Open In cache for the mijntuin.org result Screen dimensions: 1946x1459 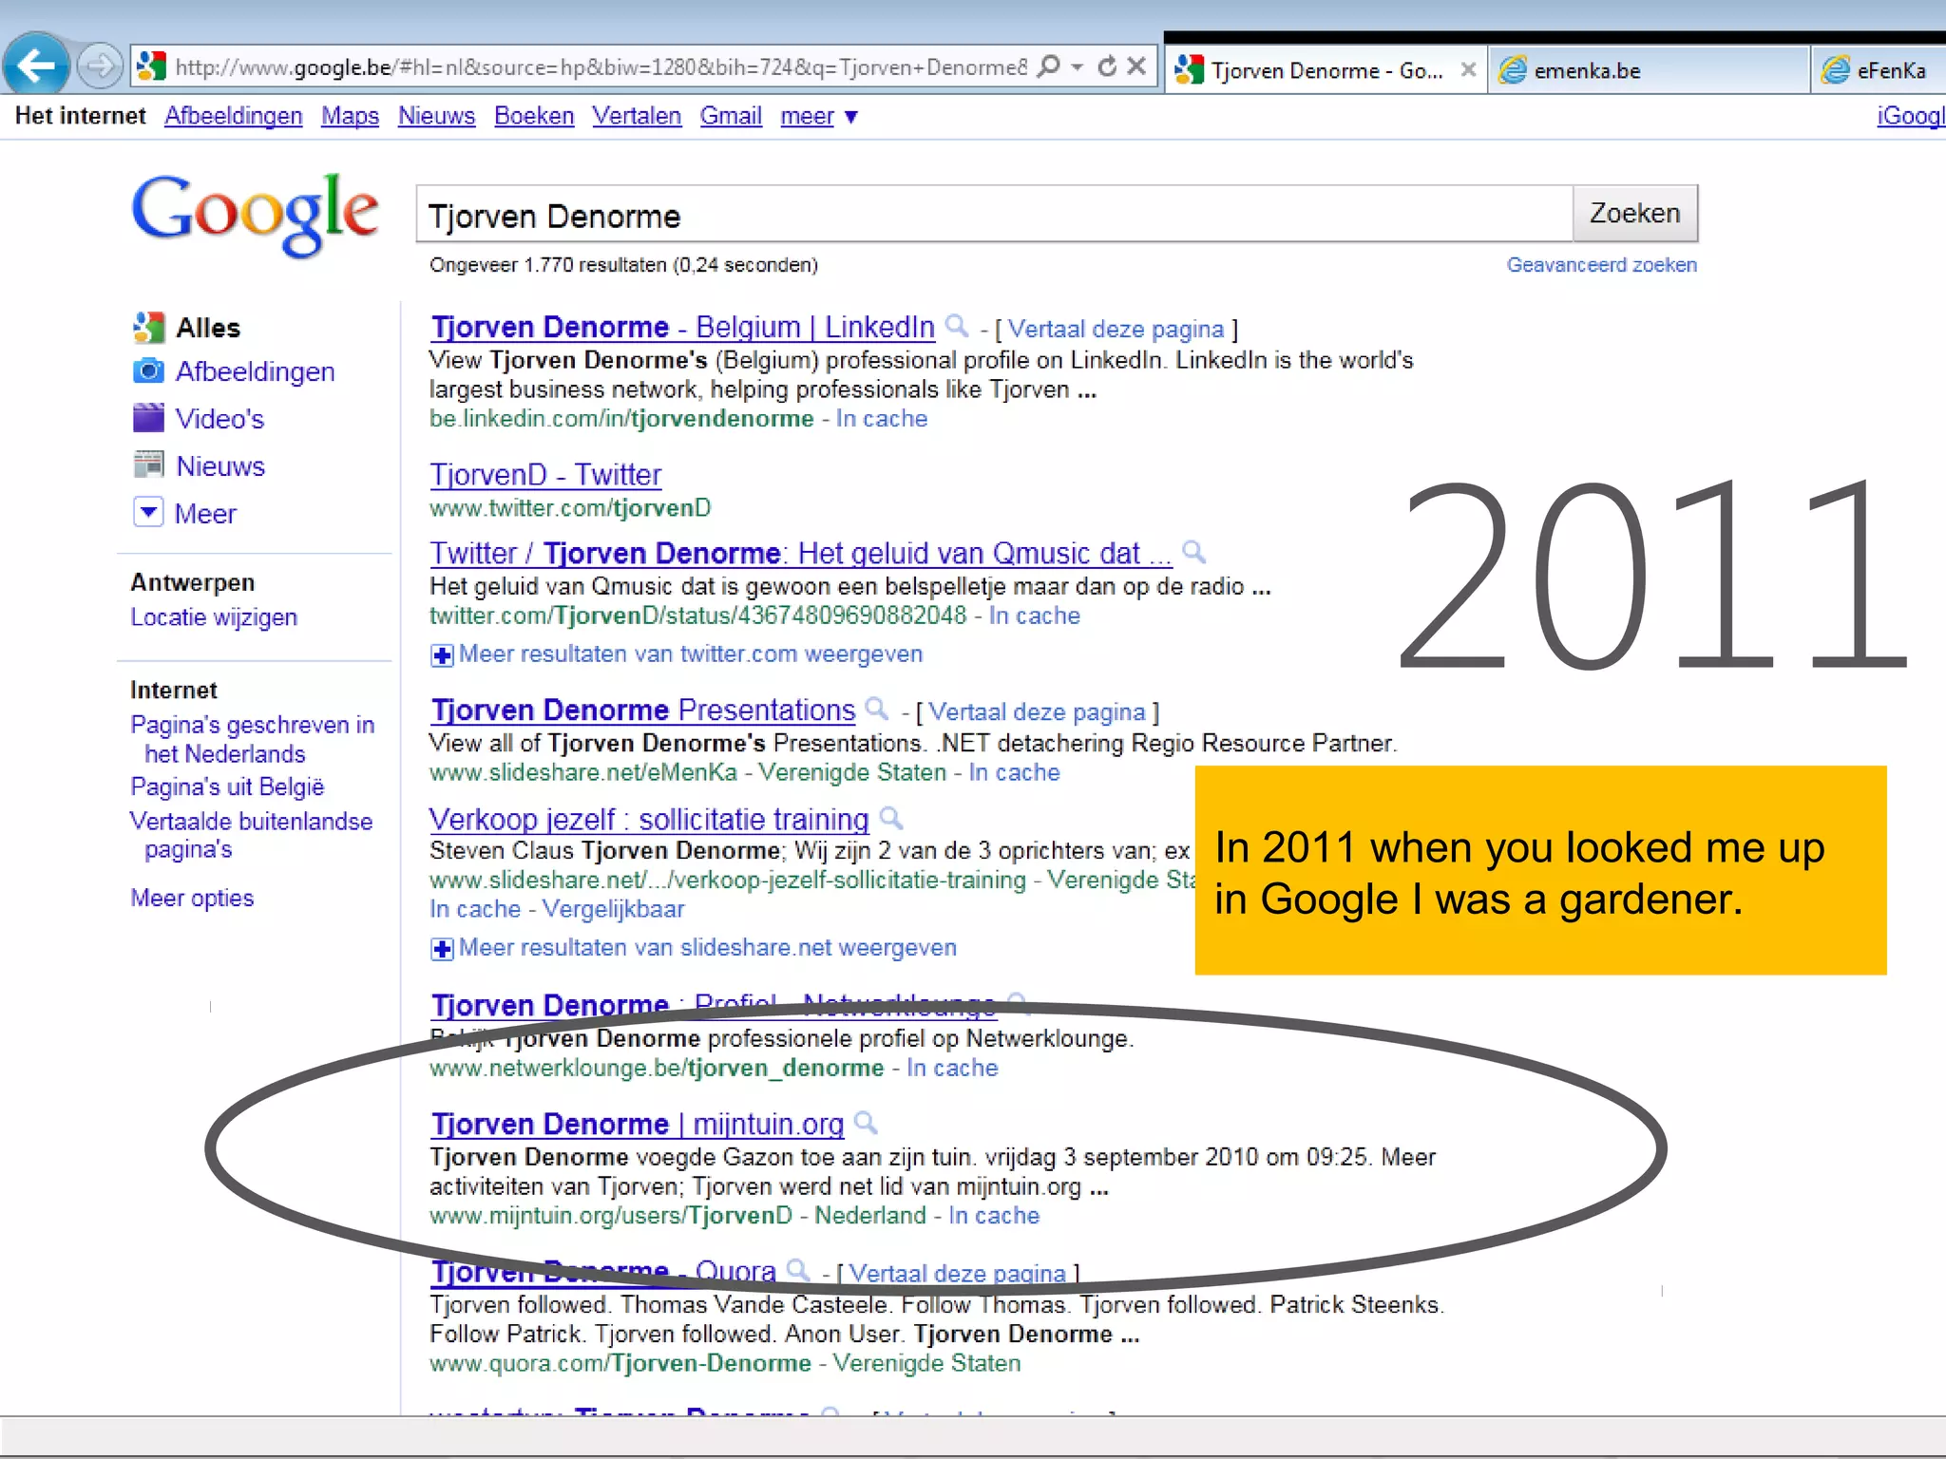pos(994,1216)
